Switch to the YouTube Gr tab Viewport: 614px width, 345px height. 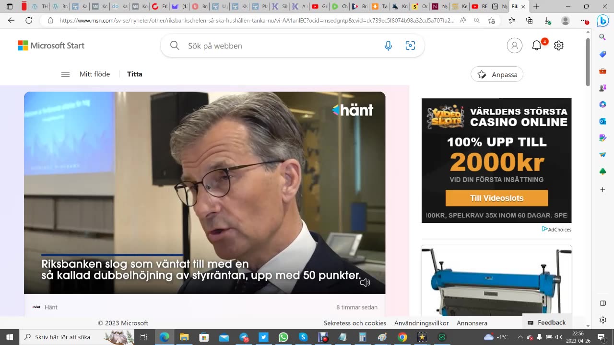click(319, 7)
